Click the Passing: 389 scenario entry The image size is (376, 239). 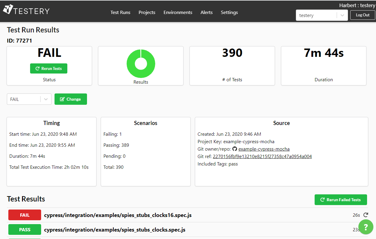[116, 145]
